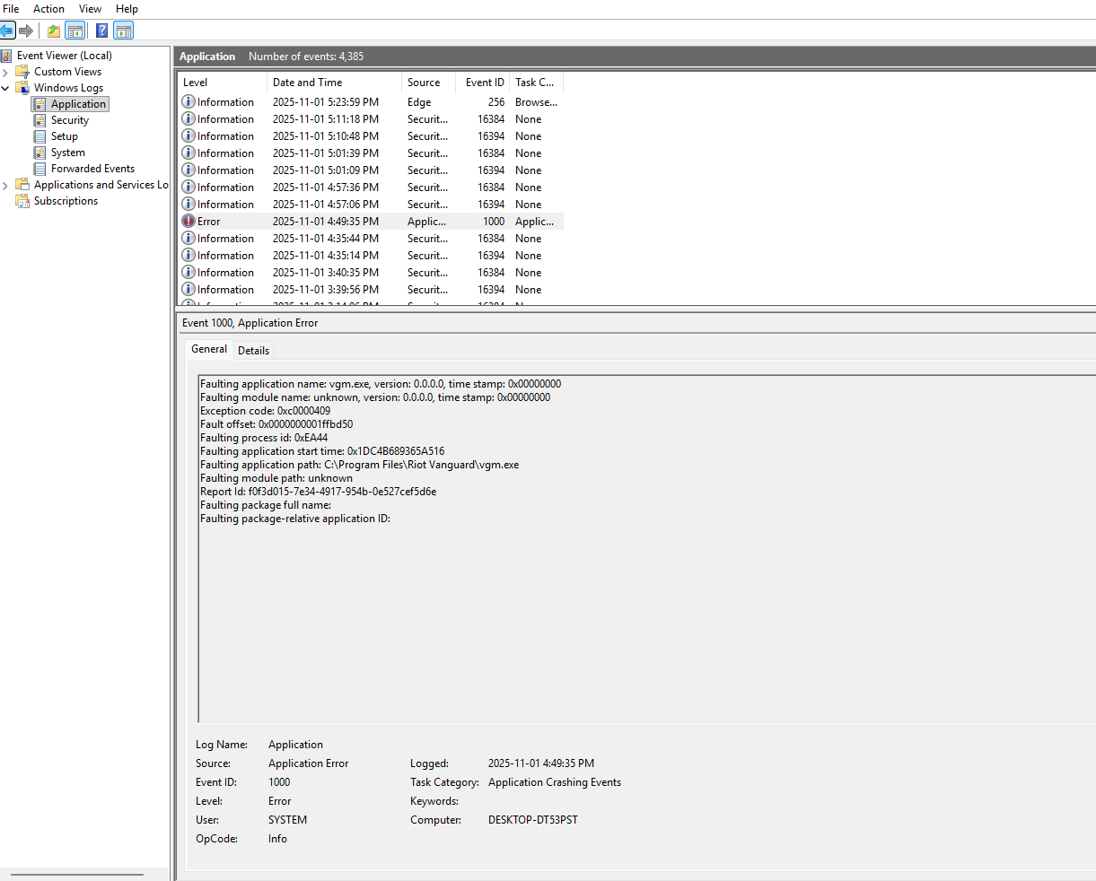This screenshot has height=881, width=1096.
Task: Select the 4:57:36 PM event date cell
Action: coord(326,188)
